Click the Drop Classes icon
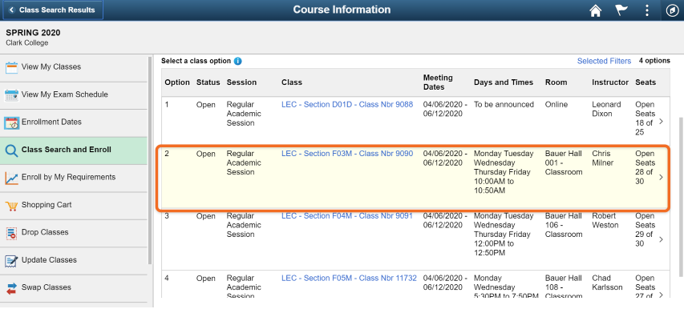Image resolution: width=684 pixels, height=309 pixels. pos(11,233)
